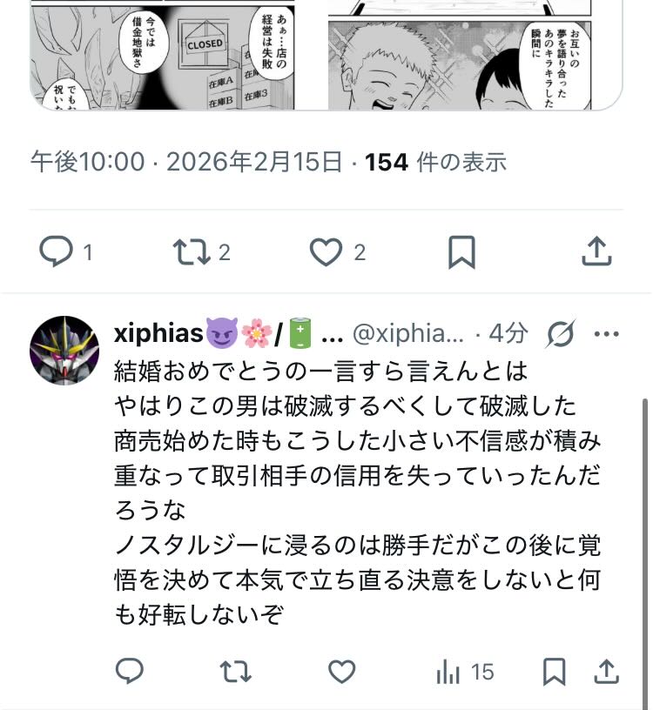The height and width of the screenshot is (710, 653).
Task: Share the main post via upload icon
Action: pyautogui.click(x=596, y=251)
